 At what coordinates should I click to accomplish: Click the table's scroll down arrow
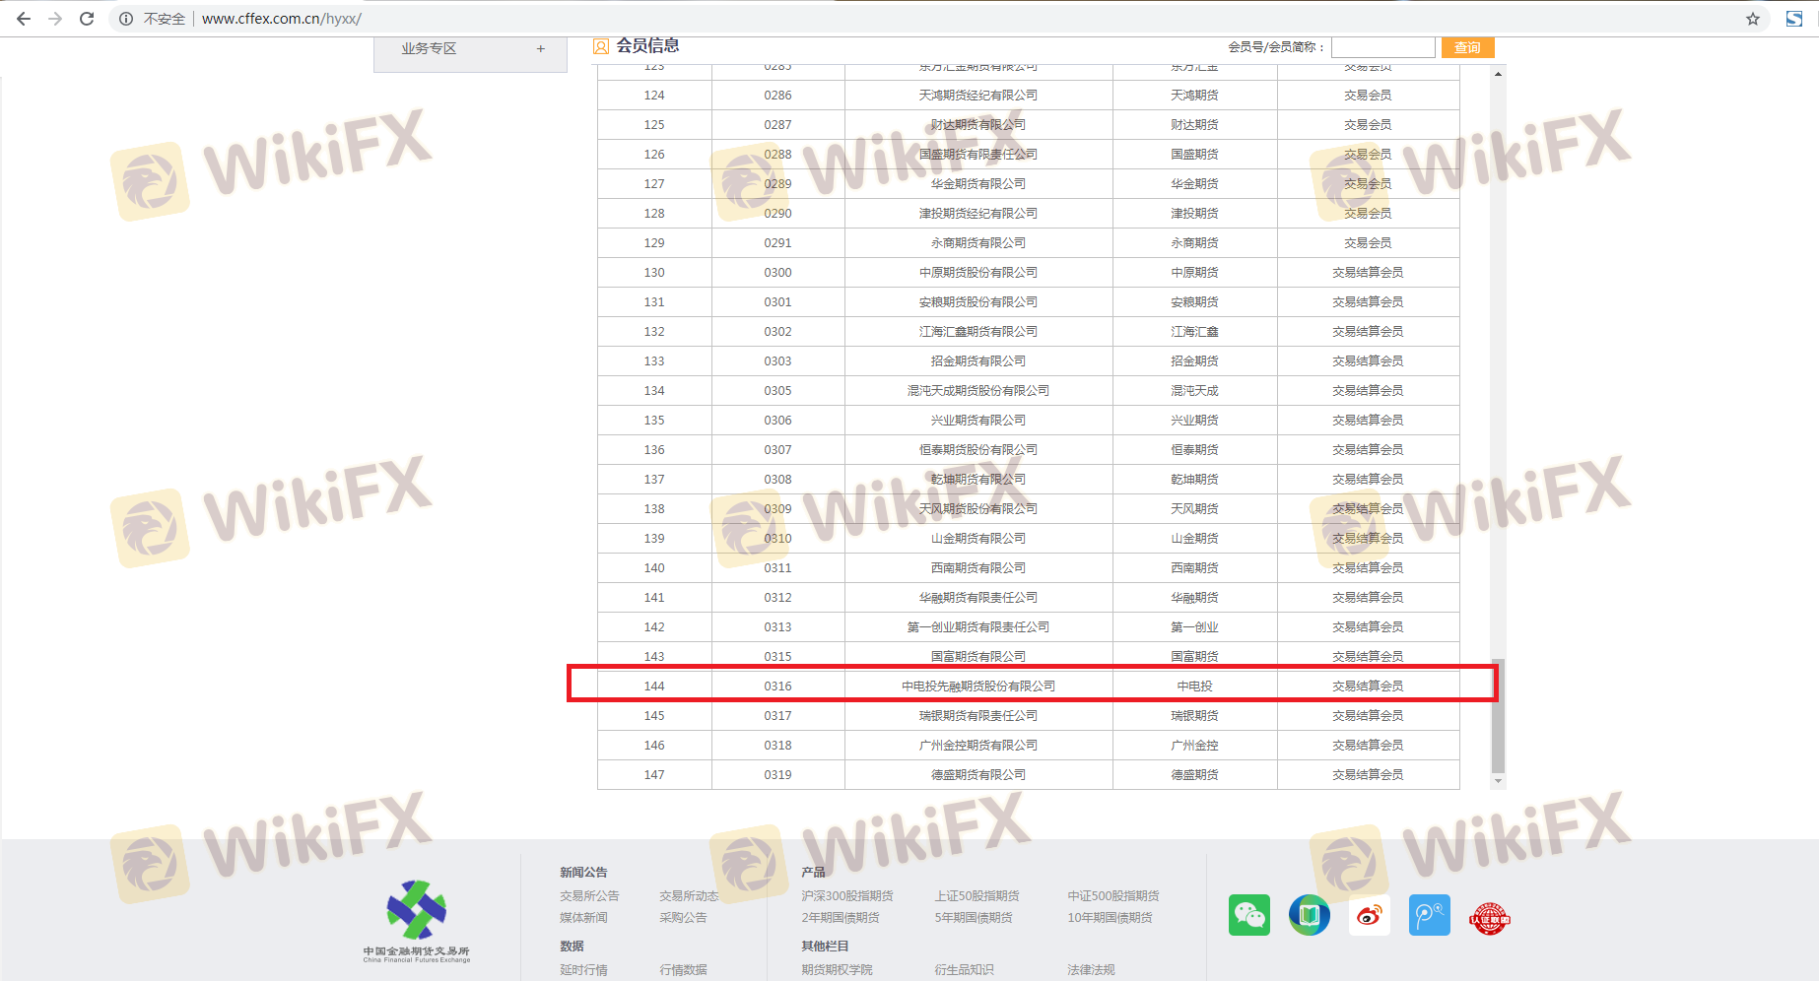tap(1498, 781)
